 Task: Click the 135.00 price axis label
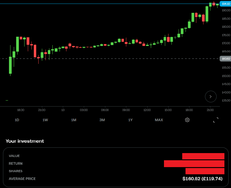click(226, 101)
